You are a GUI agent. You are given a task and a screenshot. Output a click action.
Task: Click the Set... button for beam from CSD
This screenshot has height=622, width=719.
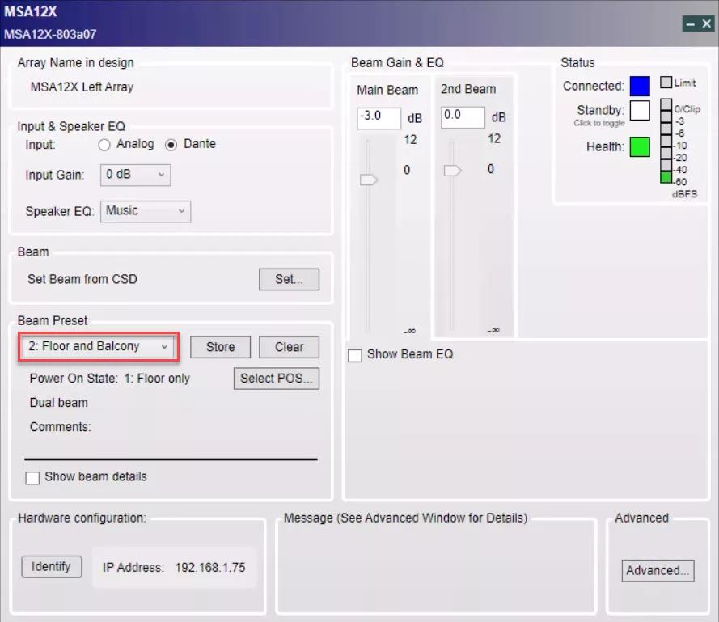click(x=289, y=279)
